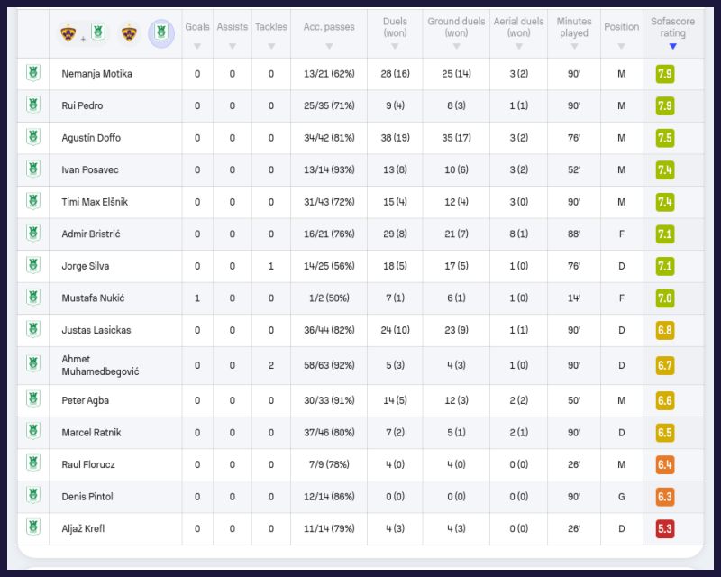Sort table by Goals column arrow
Image resolution: width=721 pixels, height=577 pixels.
point(197,46)
